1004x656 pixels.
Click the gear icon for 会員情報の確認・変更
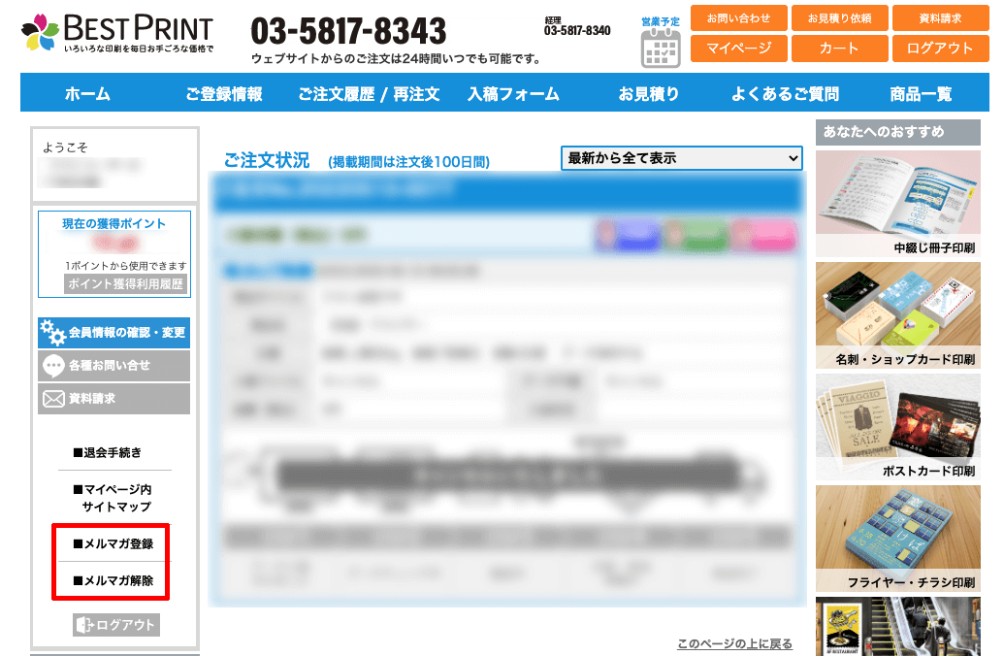tap(52, 333)
